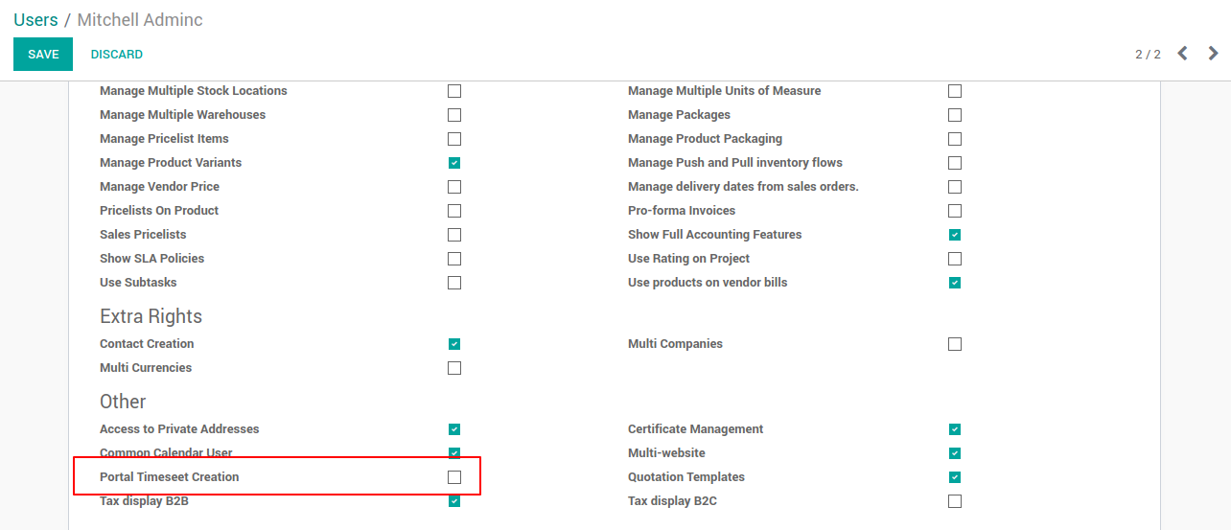The height and width of the screenshot is (530, 1231).
Task: Enable Manage Packages checkbox
Action: click(x=955, y=115)
